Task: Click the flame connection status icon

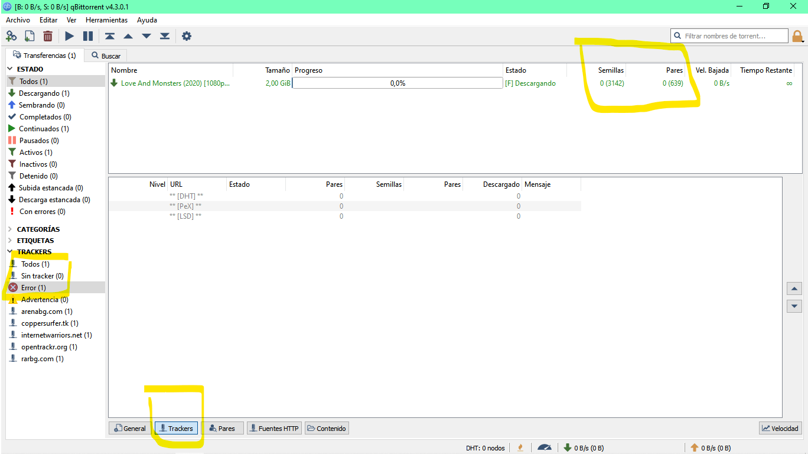Action: point(520,447)
